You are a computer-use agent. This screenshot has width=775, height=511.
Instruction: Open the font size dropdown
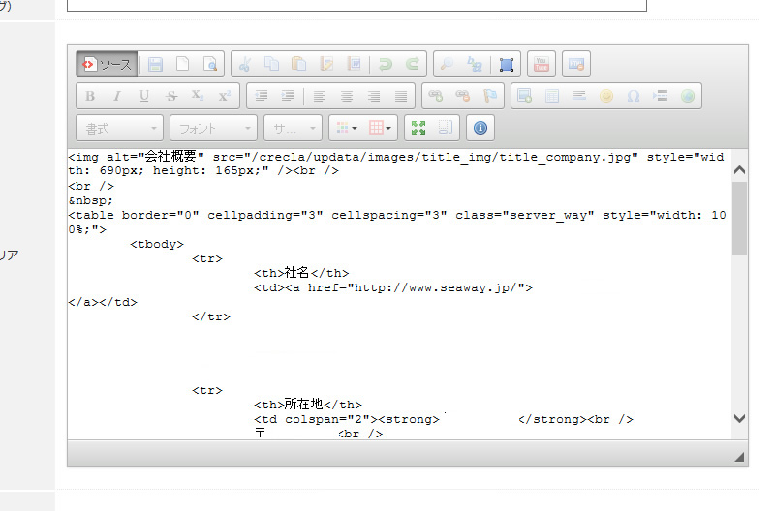294,127
